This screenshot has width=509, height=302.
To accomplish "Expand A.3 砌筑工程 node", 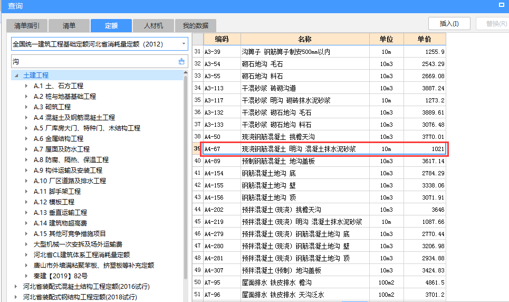I will tap(26, 107).
